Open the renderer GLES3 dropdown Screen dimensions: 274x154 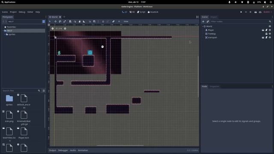tap(268, 12)
